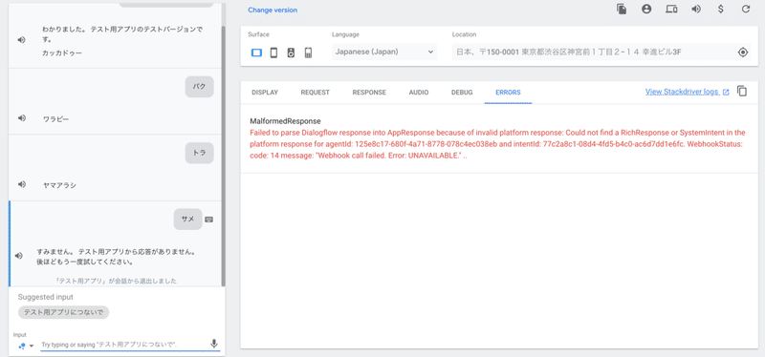This screenshot has height=357, width=765.
Task: Click the red Failed to parse error message
Action: point(497,145)
